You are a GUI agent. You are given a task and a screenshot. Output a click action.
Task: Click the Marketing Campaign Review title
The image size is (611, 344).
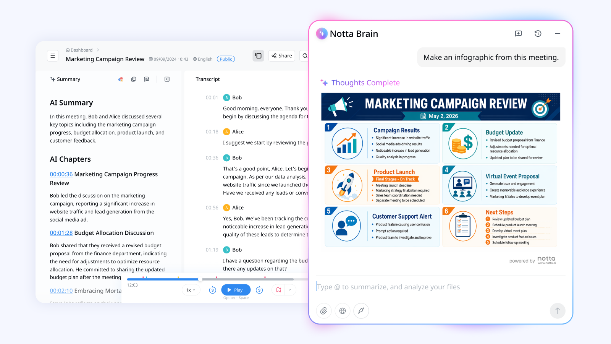coord(105,59)
